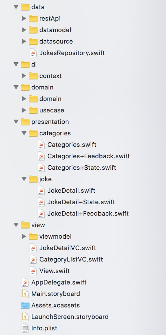Expand the usecase folder

coord(24,110)
